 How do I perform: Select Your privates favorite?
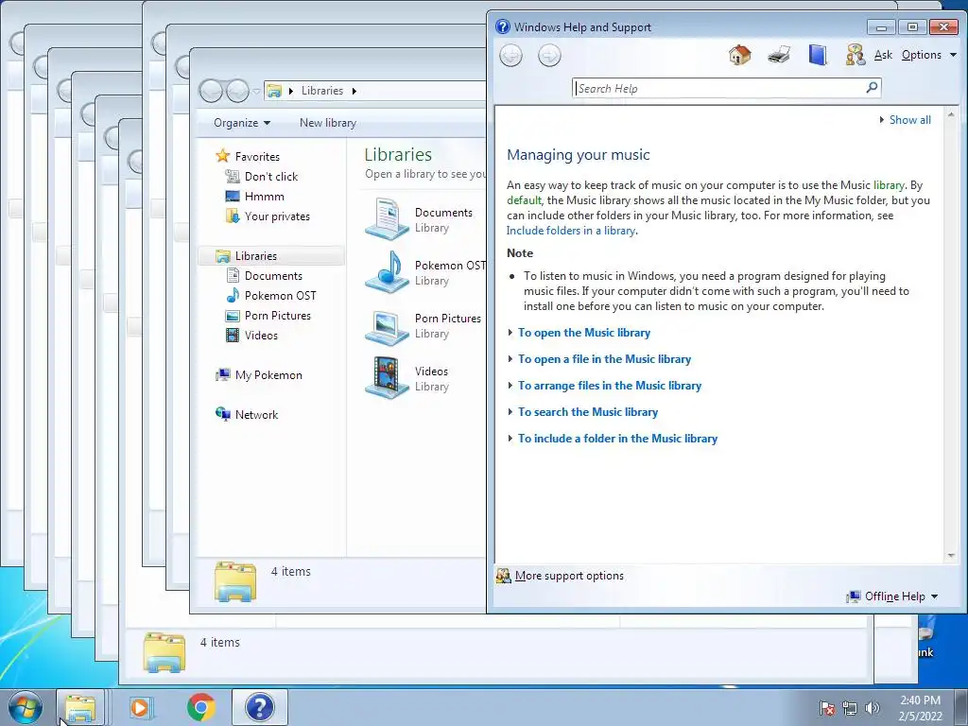coord(277,216)
